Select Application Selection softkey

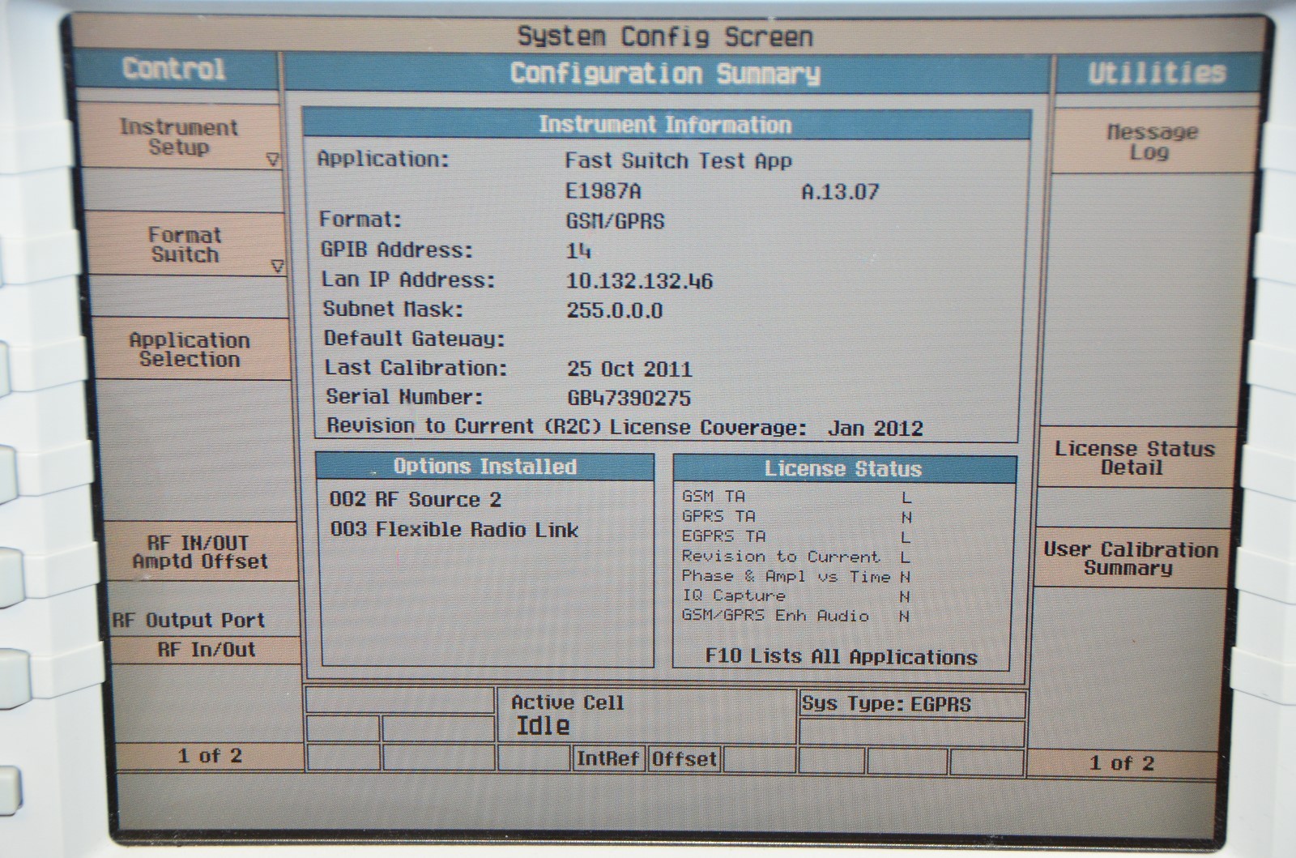pyautogui.click(x=189, y=350)
